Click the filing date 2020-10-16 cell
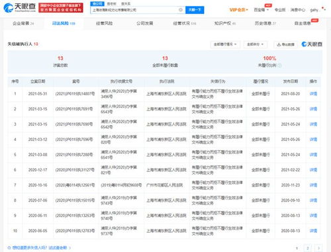 (x=38, y=185)
